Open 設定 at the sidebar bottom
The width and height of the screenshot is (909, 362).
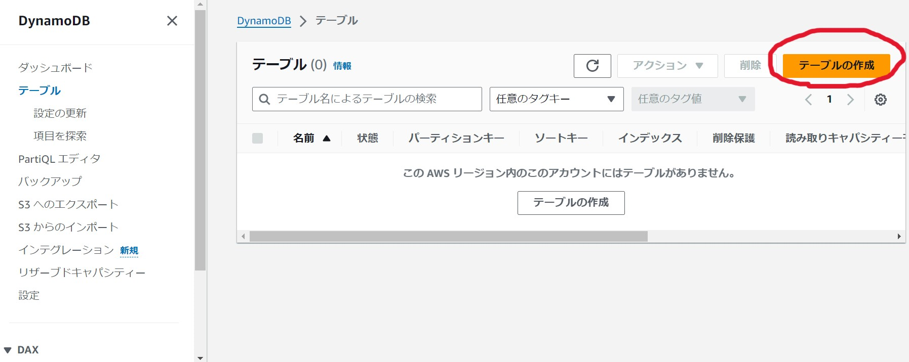coord(29,295)
